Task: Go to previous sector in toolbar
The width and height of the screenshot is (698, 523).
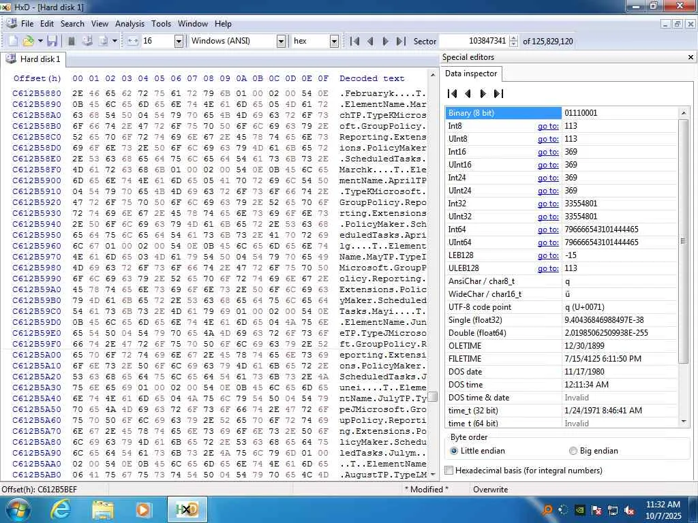Action: tap(370, 41)
